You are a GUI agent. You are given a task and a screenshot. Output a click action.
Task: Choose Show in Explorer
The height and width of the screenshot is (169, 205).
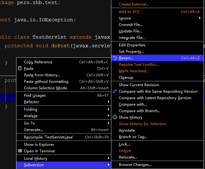point(64,145)
